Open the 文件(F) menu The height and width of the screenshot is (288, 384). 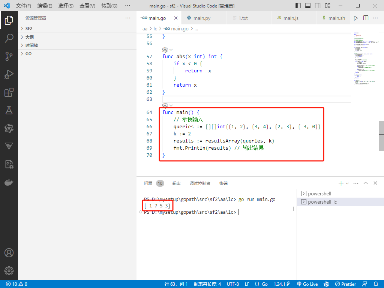[x=24, y=6]
